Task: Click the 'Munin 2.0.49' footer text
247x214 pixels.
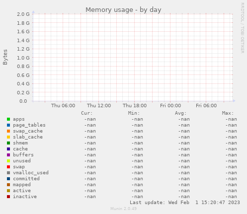Action: (124, 209)
